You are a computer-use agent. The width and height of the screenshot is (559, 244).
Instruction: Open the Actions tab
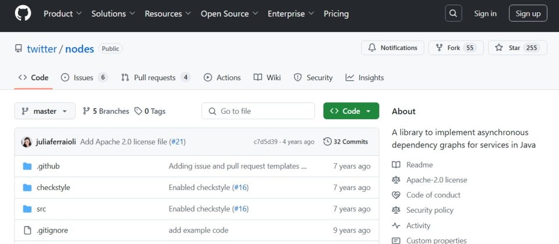[222, 77]
